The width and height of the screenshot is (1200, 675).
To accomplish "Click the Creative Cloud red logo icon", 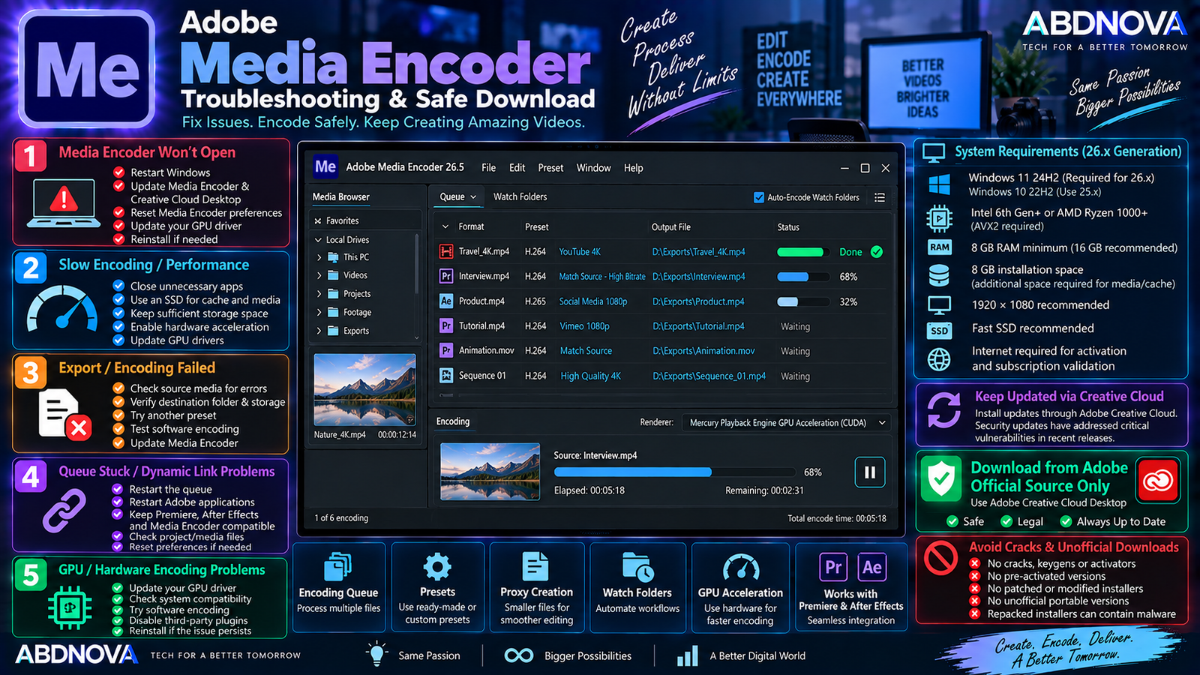I will point(1157,480).
